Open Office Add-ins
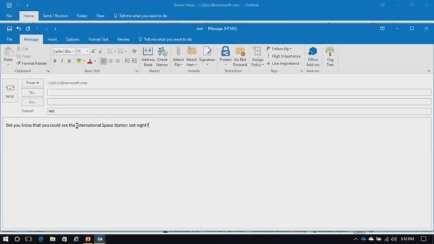The image size is (434, 244). click(x=313, y=57)
